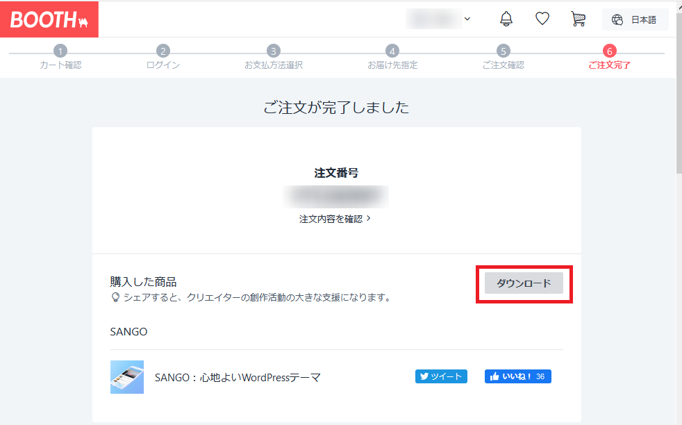This screenshot has height=425, width=682.
Task: Open the 注文内容を確認 link
Action: click(335, 219)
